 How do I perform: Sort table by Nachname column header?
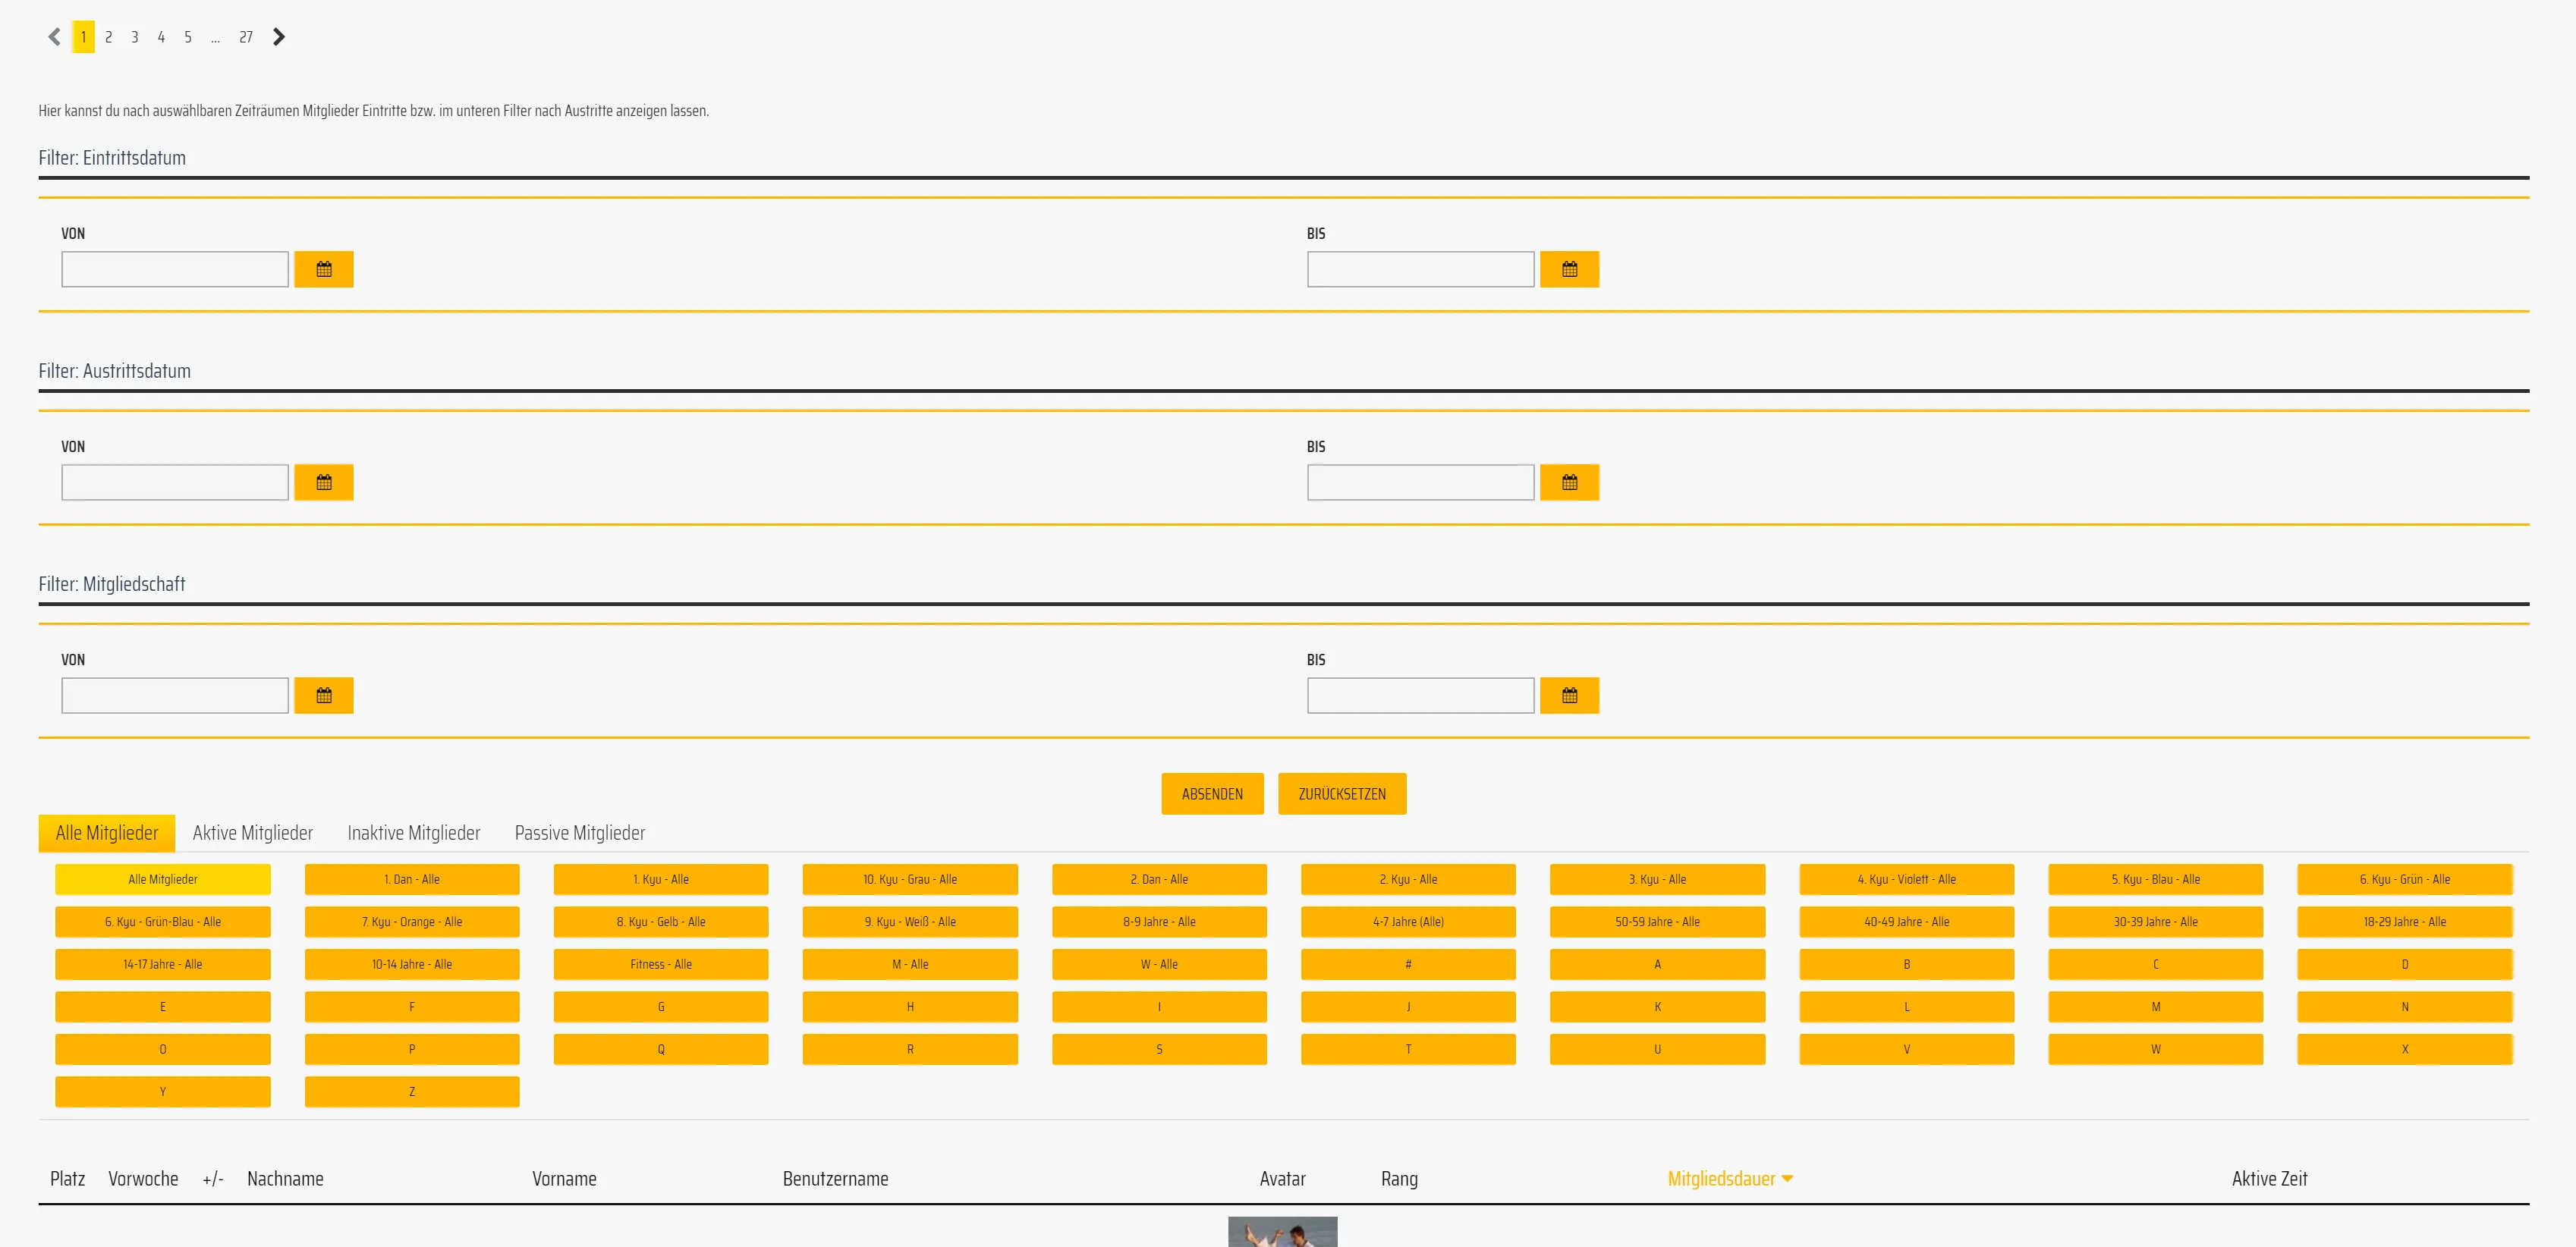coord(285,1179)
